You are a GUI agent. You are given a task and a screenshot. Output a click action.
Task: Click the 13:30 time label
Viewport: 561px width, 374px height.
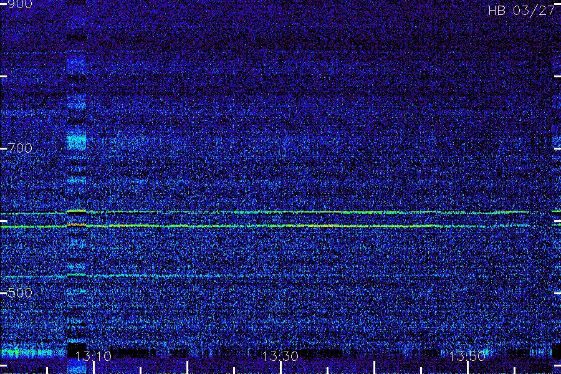click(280, 356)
